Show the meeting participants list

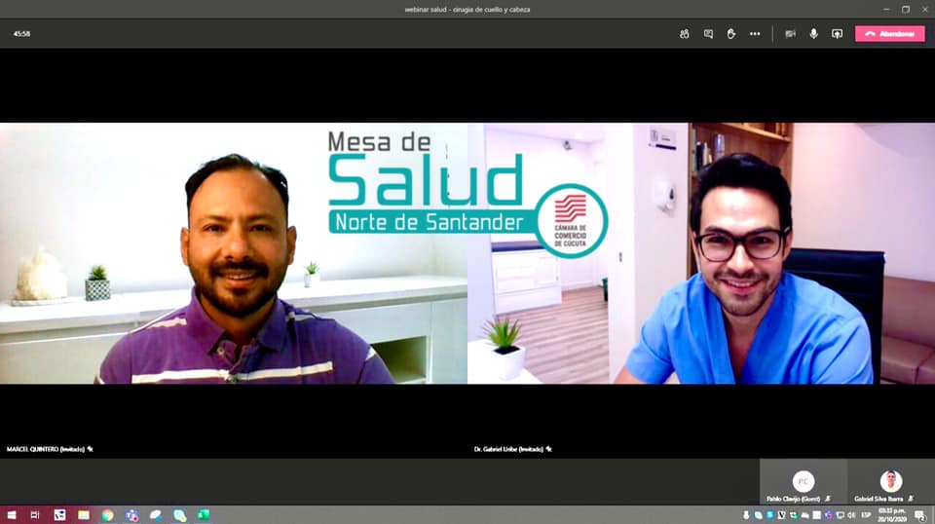click(x=685, y=34)
